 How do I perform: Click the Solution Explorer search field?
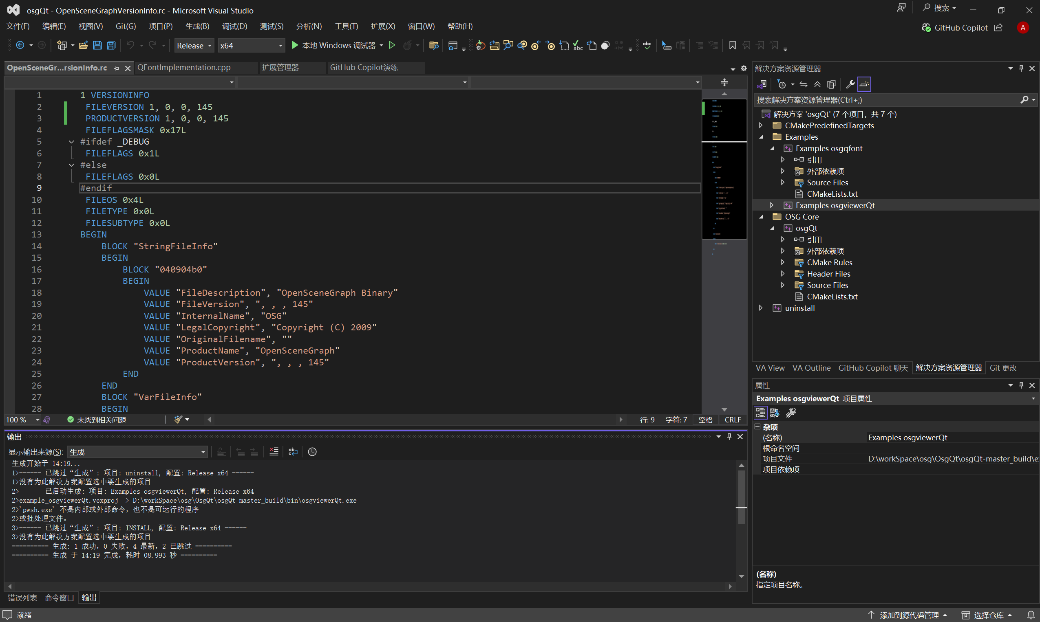(886, 100)
